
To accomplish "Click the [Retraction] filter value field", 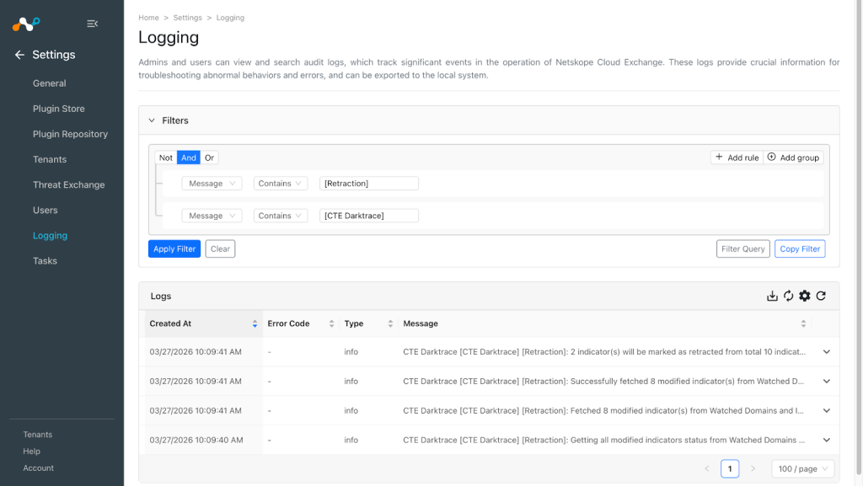I will click(x=369, y=184).
